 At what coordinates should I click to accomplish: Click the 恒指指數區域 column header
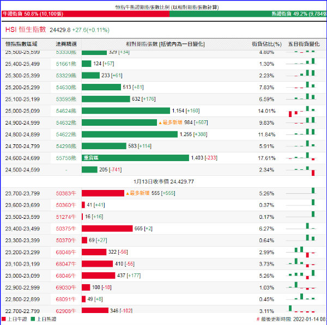pyautogui.click(x=21, y=44)
